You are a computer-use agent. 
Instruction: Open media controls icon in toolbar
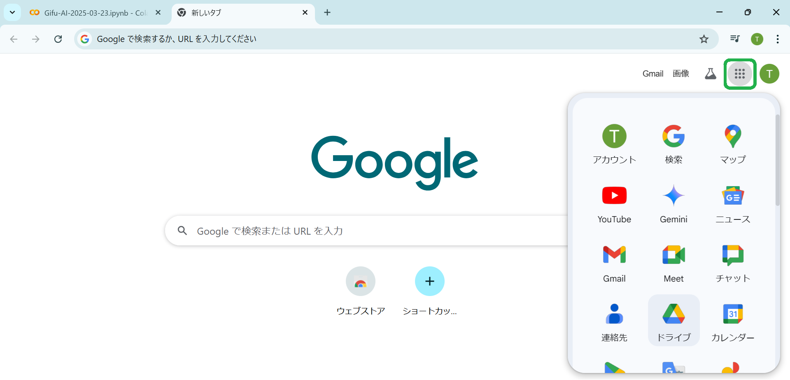coord(735,39)
